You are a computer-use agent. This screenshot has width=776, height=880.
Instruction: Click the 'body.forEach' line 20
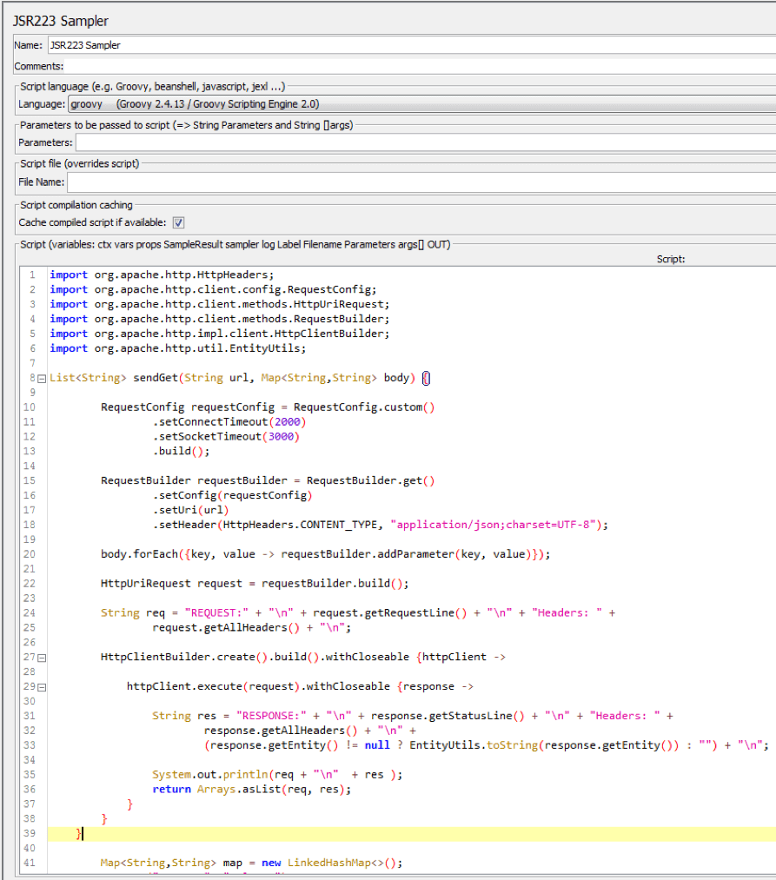click(x=326, y=554)
